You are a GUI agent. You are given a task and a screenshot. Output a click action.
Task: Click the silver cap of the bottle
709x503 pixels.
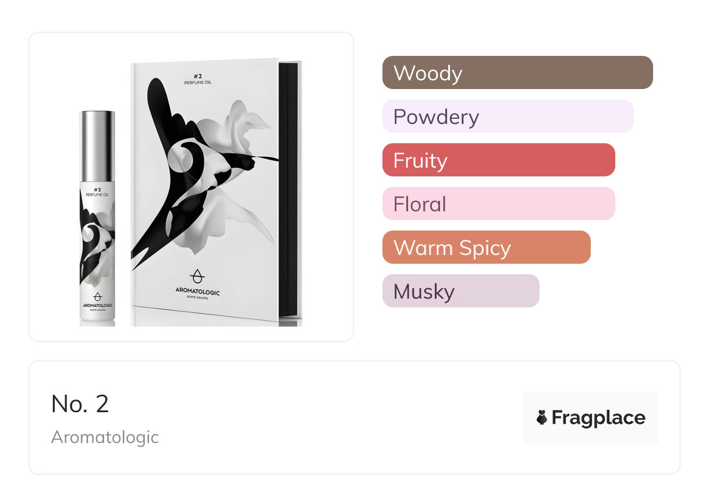(97, 144)
